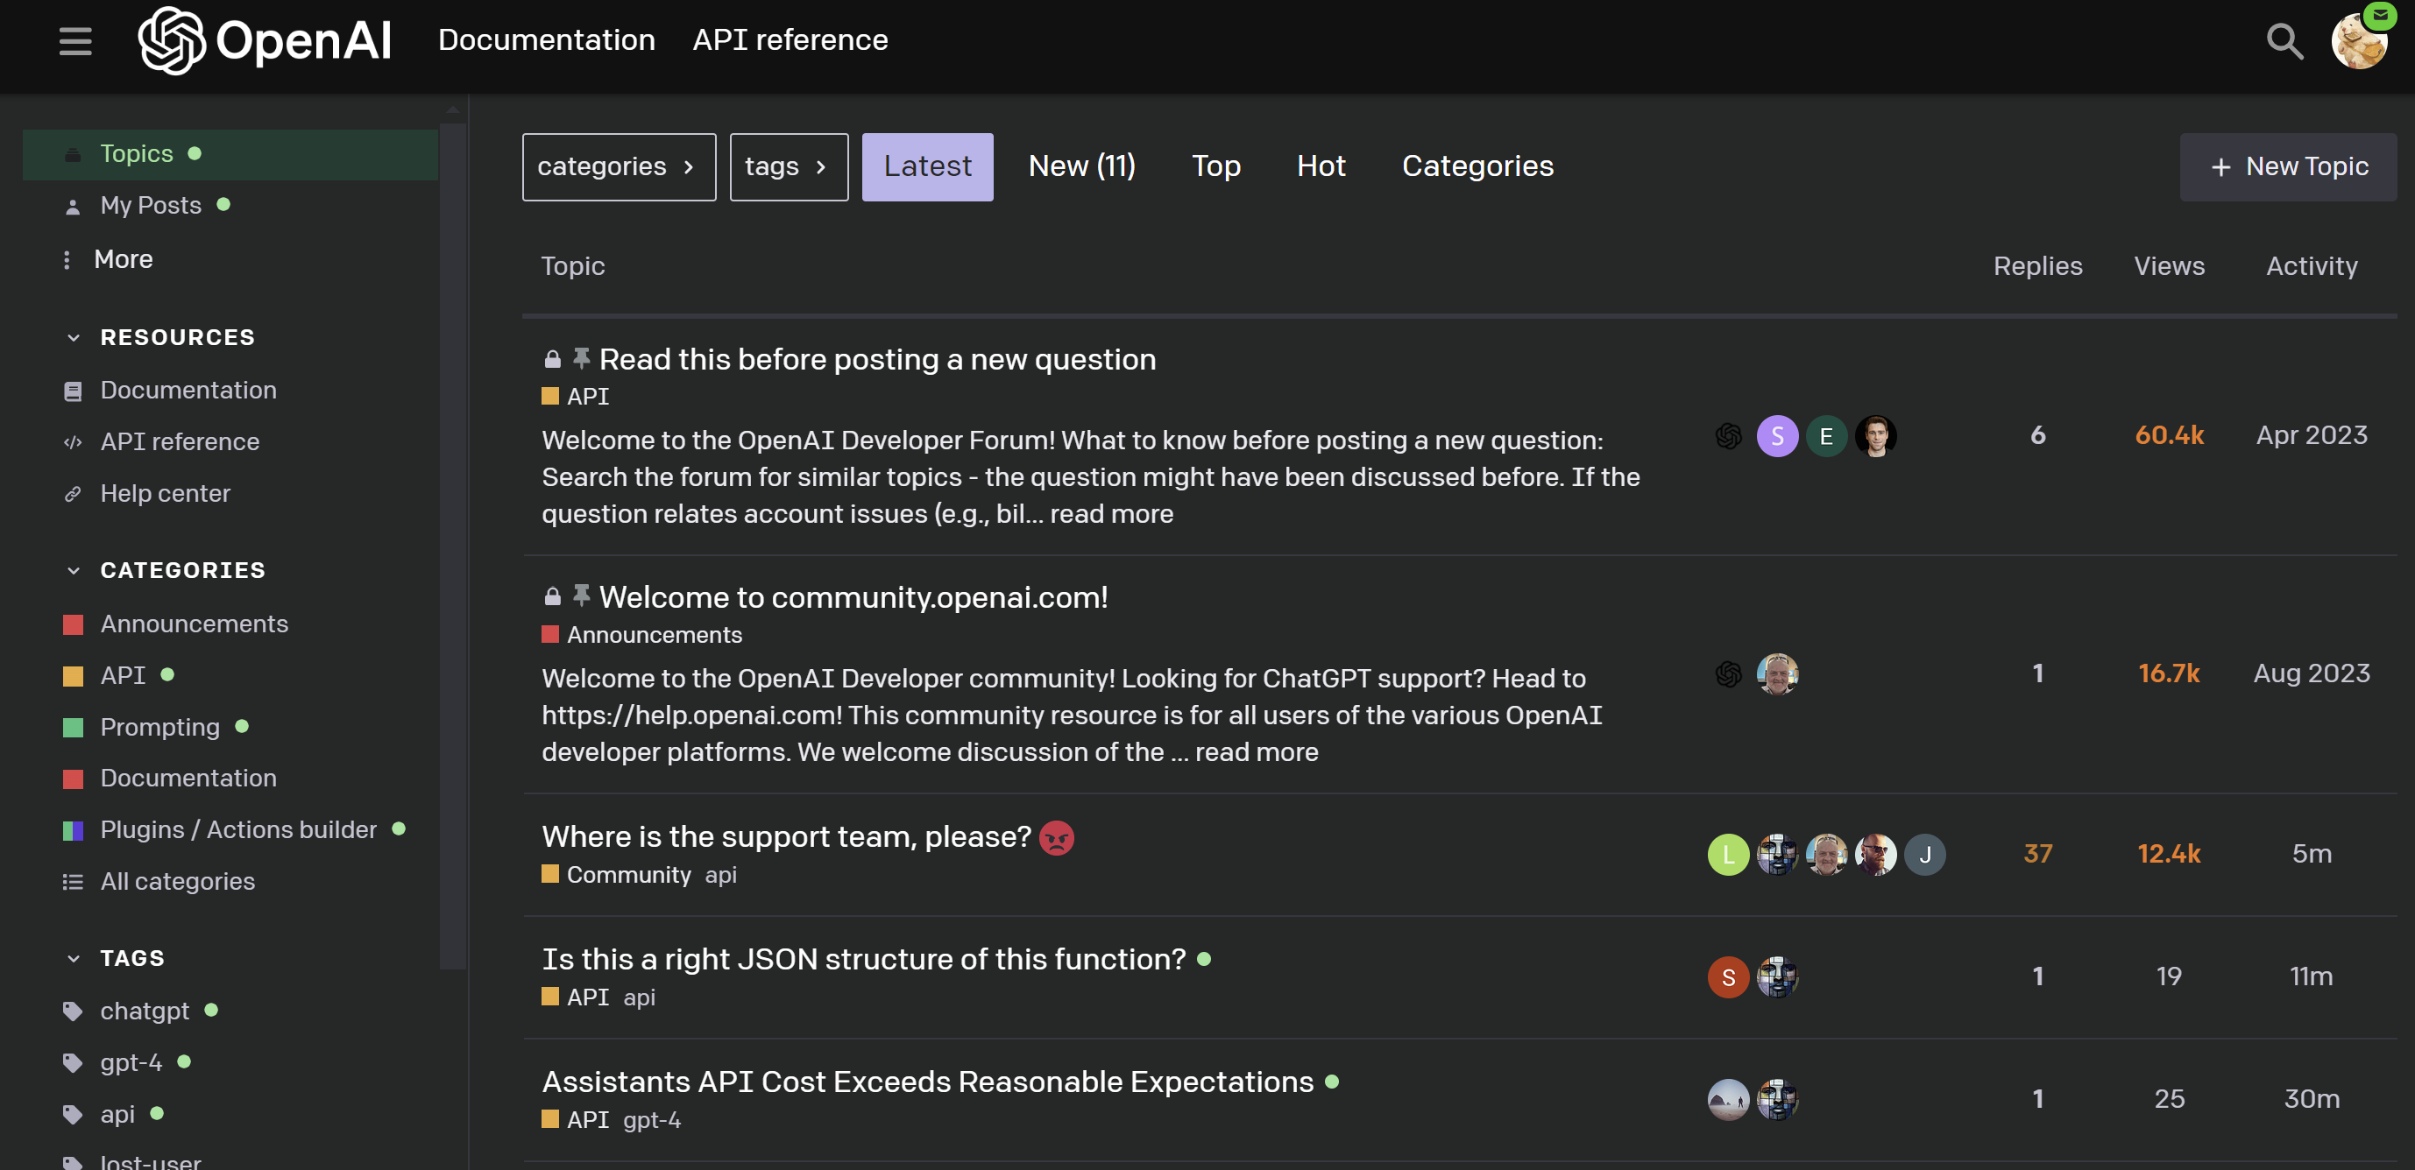
Task: Sort topics by Views column header
Action: coord(2169,266)
